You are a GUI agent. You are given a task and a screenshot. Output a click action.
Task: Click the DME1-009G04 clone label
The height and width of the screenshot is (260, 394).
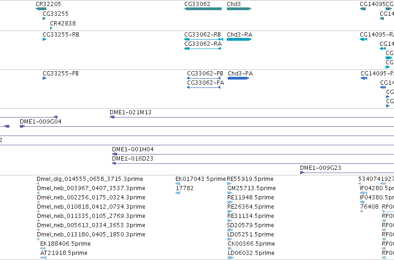point(40,122)
